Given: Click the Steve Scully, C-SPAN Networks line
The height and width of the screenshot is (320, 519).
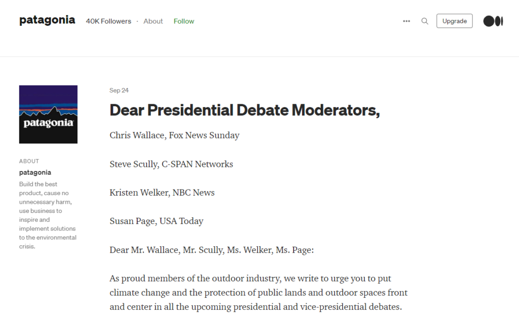Looking at the screenshot, I should click(x=171, y=164).
